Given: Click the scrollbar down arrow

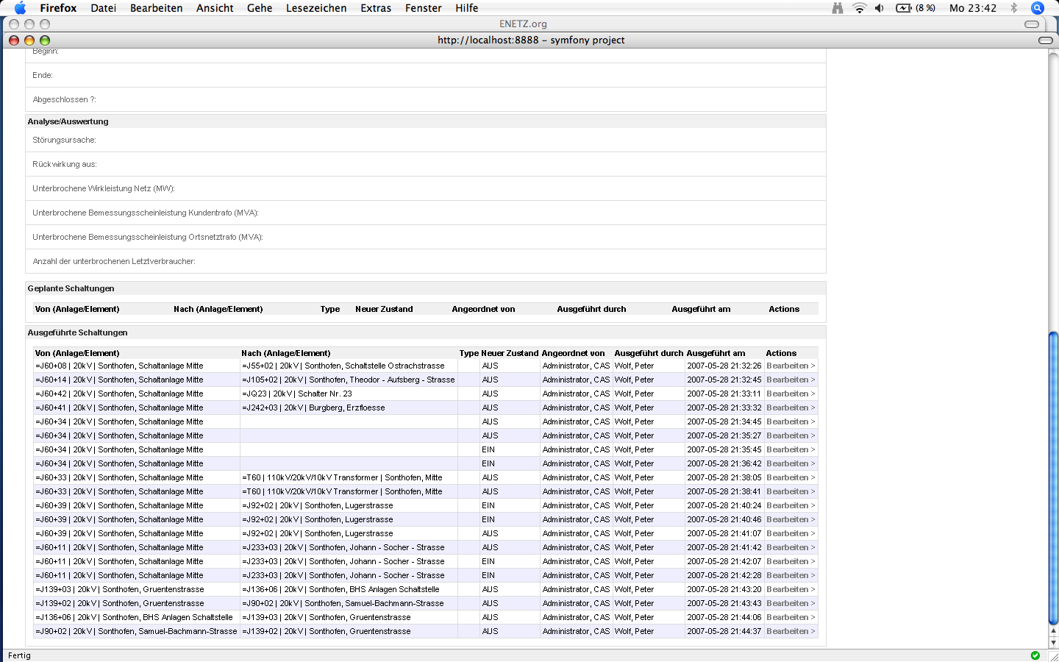Looking at the screenshot, I should click(1053, 643).
